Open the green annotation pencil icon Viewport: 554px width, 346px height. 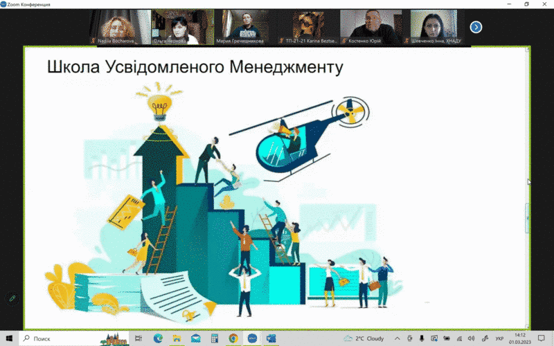(x=12, y=298)
